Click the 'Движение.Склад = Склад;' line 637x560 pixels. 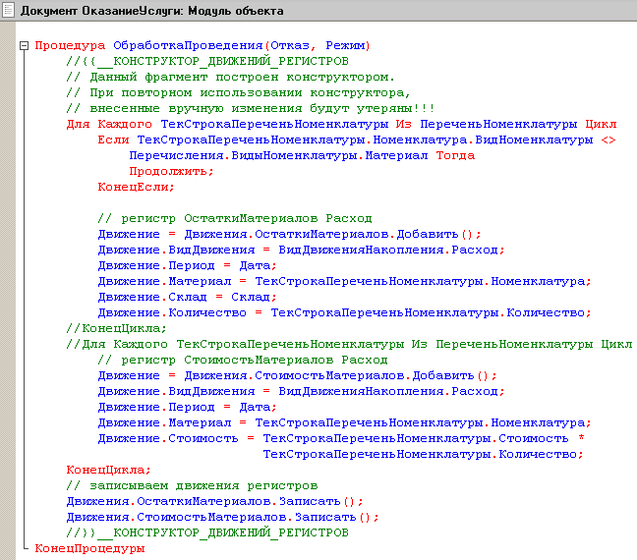[188, 298]
